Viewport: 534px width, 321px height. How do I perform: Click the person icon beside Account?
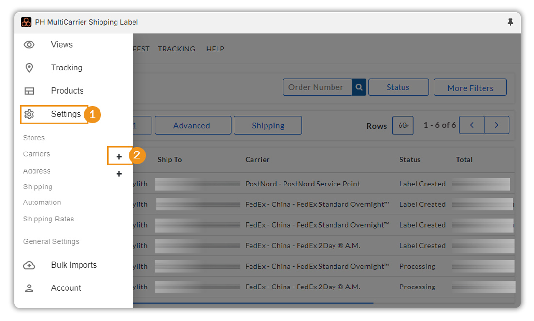pos(29,288)
